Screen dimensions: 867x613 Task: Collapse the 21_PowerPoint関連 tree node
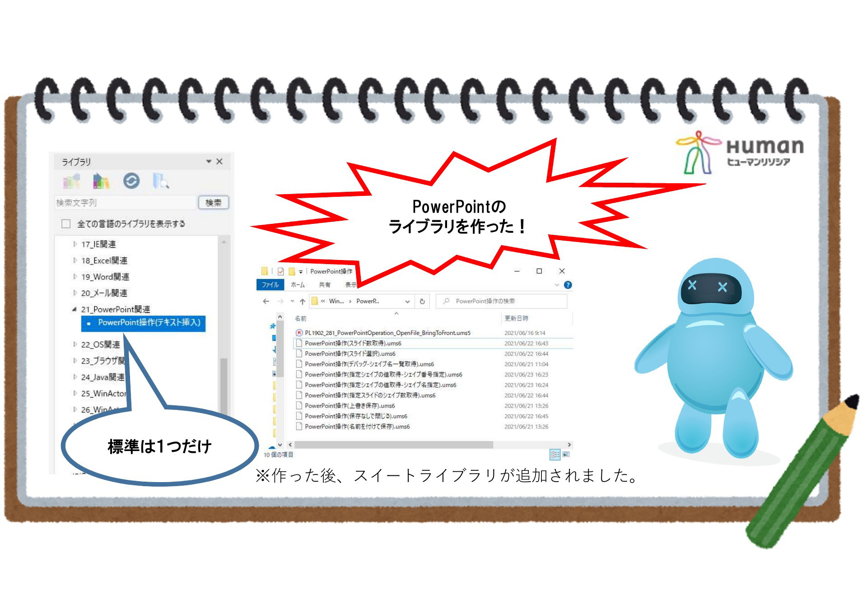[75, 309]
